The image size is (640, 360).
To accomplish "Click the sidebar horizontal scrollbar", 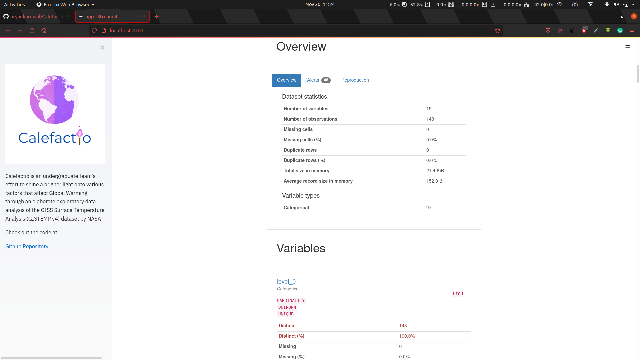I will pyautogui.click(x=51, y=358).
